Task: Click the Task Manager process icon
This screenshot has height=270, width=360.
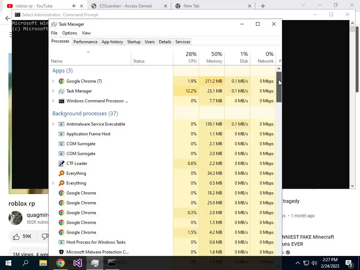Action: (61, 91)
